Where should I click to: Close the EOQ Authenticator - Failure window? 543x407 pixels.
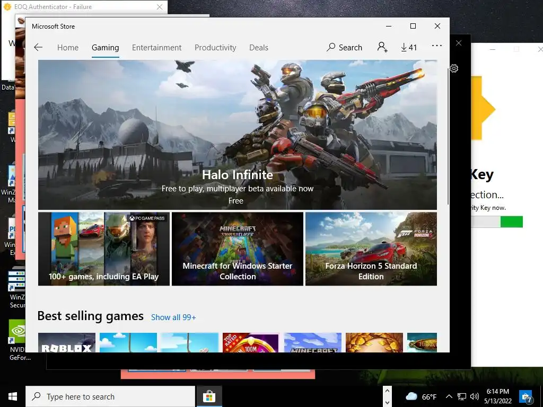(x=160, y=7)
